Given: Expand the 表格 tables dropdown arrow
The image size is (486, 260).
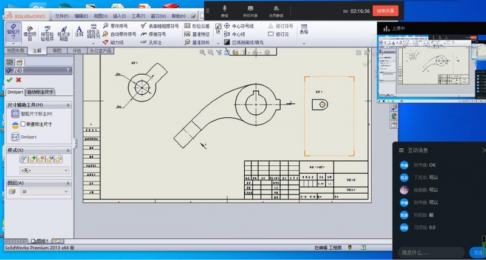Looking at the screenshot, I should click(x=304, y=43).
